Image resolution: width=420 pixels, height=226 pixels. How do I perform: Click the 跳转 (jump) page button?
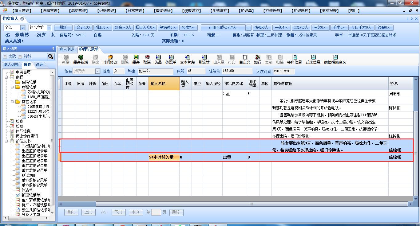(x=176, y=212)
